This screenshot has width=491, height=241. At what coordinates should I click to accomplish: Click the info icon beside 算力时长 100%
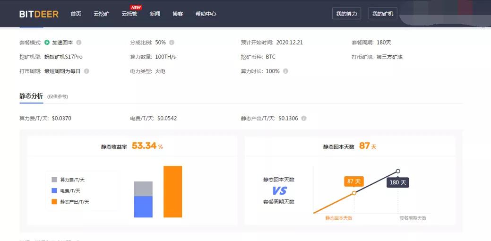coord(285,71)
